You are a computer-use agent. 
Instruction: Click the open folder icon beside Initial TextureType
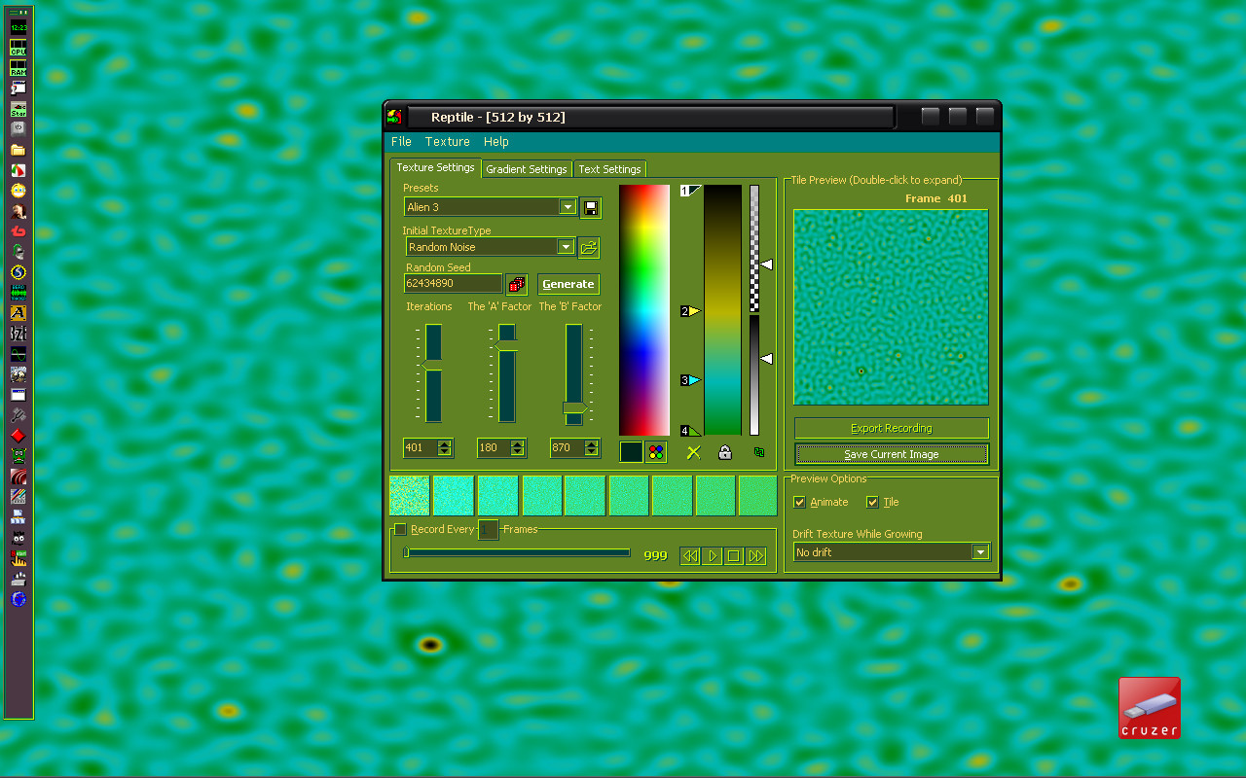pyautogui.click(x=588, y=247)
